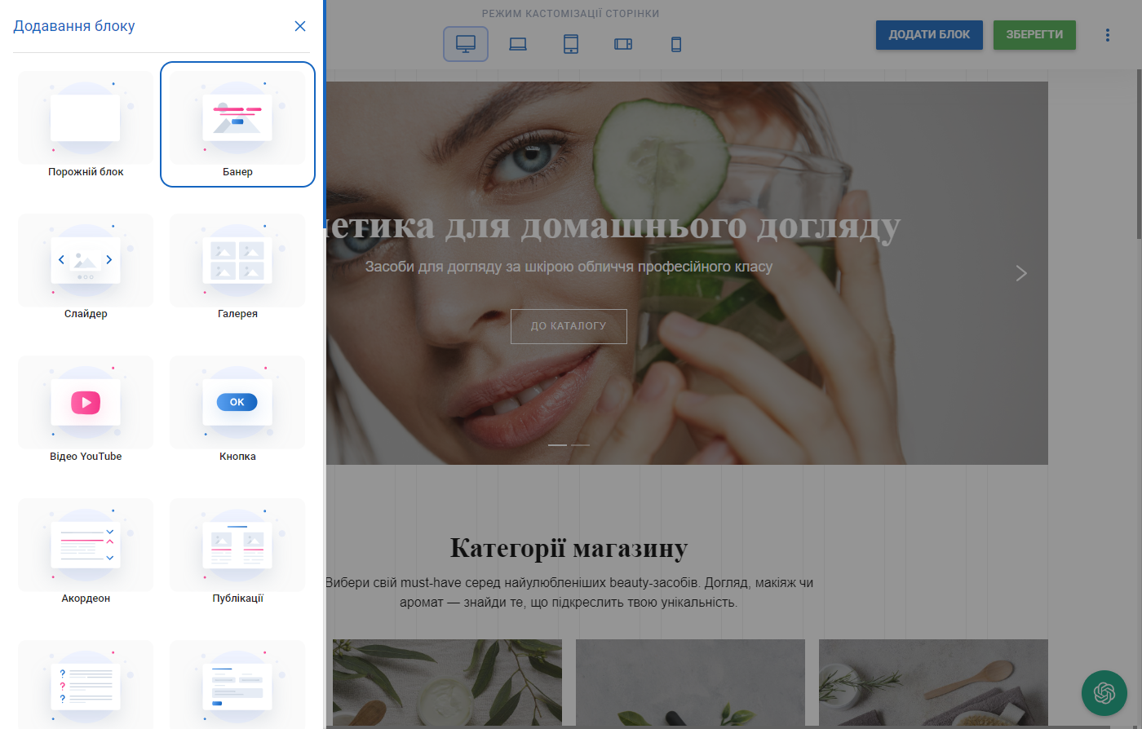1142x729 pixels.
Task: Open the ChatGPT assistant icon
Action: tap(1104, 693)
